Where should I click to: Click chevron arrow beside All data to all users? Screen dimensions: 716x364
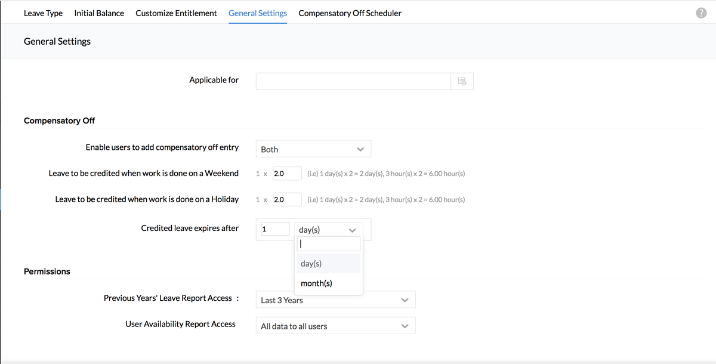[x=405, y=326]
